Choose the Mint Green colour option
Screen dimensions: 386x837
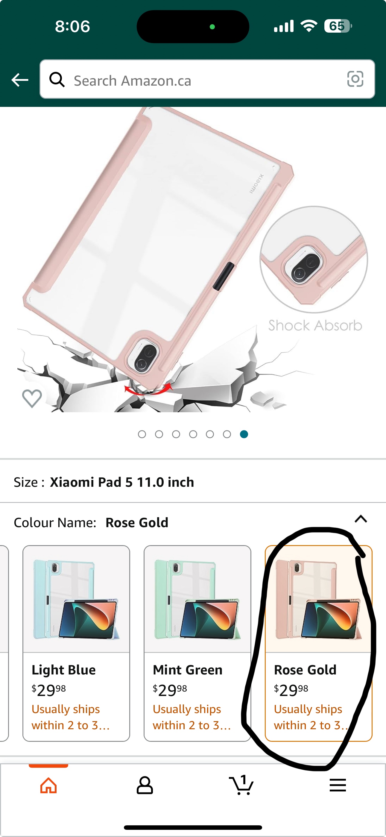(x=197, y=643)
